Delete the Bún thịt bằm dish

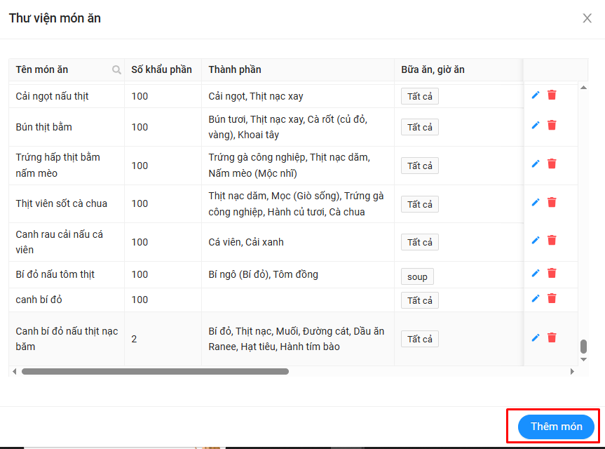tap(552, 126)
